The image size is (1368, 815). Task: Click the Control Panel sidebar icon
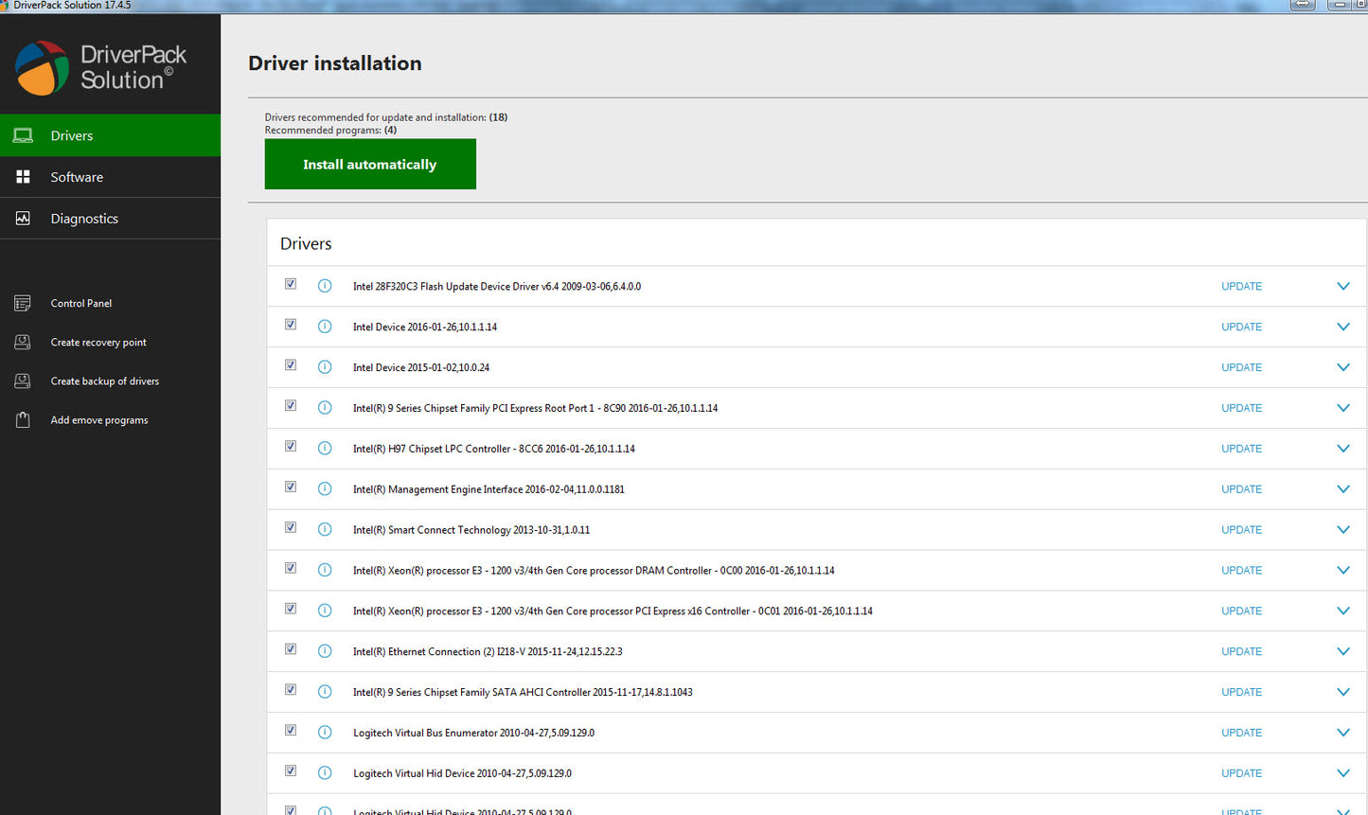click(23, 303)
